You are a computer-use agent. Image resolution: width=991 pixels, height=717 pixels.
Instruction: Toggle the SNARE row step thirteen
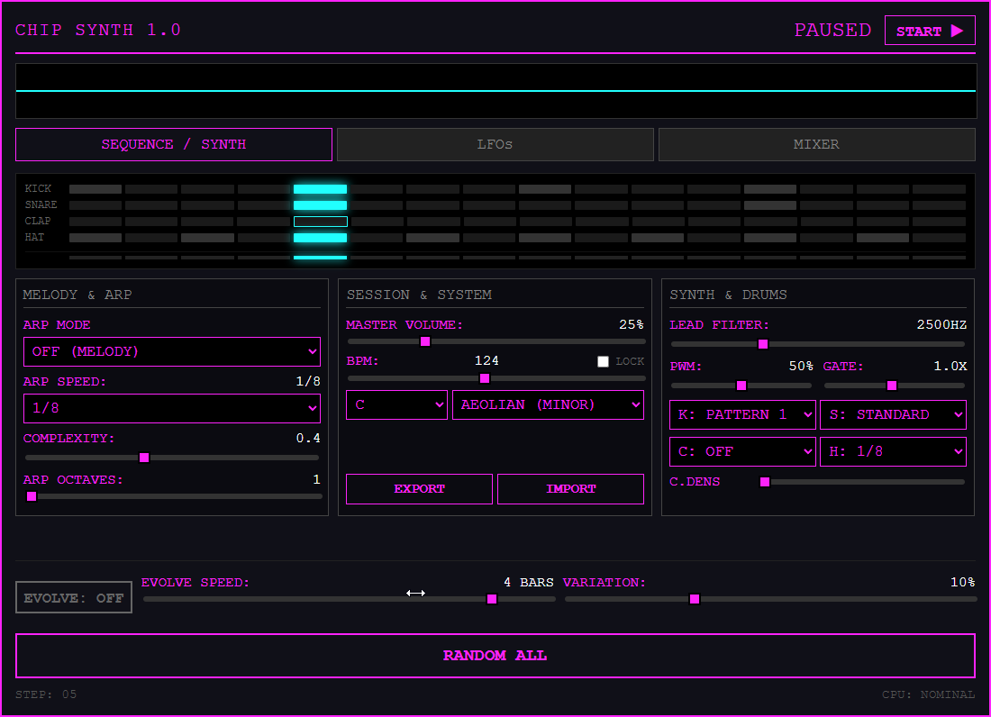coord(769,205)
